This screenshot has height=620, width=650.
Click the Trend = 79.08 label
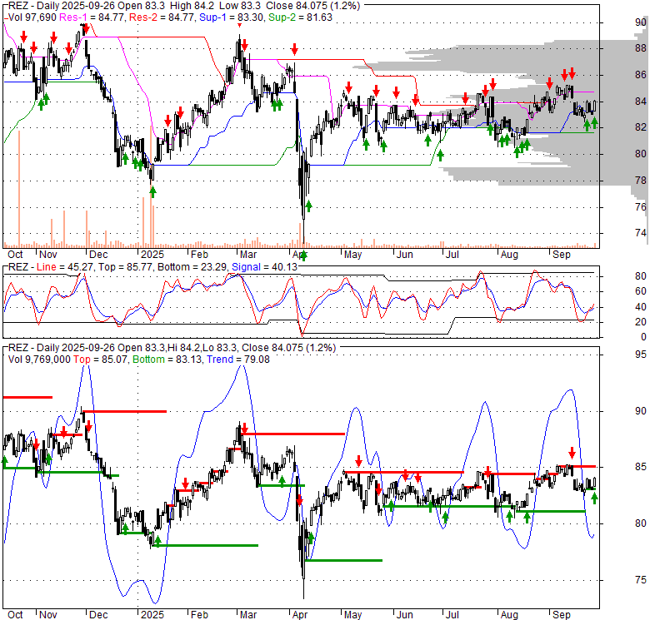point(238,360)
